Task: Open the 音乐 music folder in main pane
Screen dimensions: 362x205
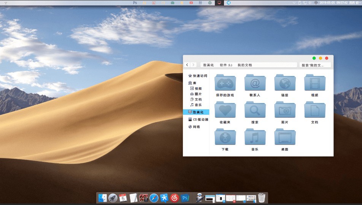Action: (255, 137)
